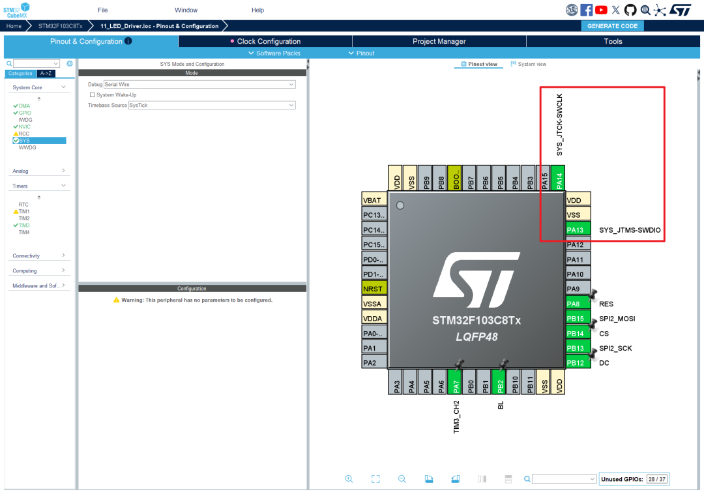
Task: Open the Pinout dropdown menu
Action: point(361,53)
